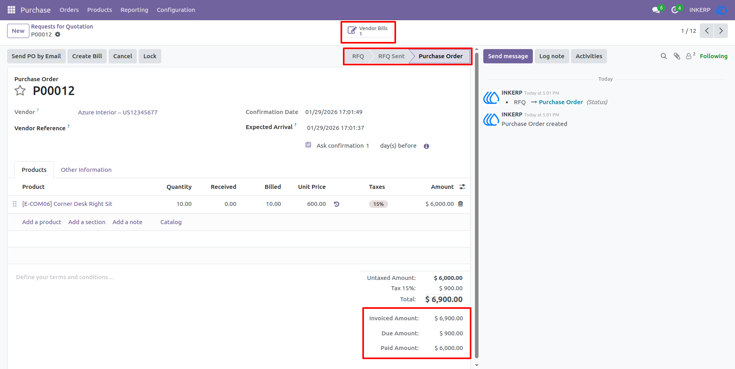Image resolution: width=735 pixels, height=369 pixels.
Task: Click the Create Bill button
Action: (87, 56)
